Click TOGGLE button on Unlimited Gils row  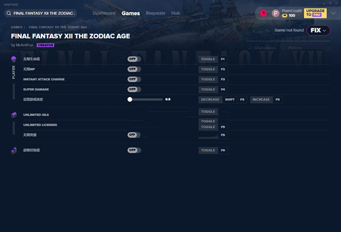point(208,111)
